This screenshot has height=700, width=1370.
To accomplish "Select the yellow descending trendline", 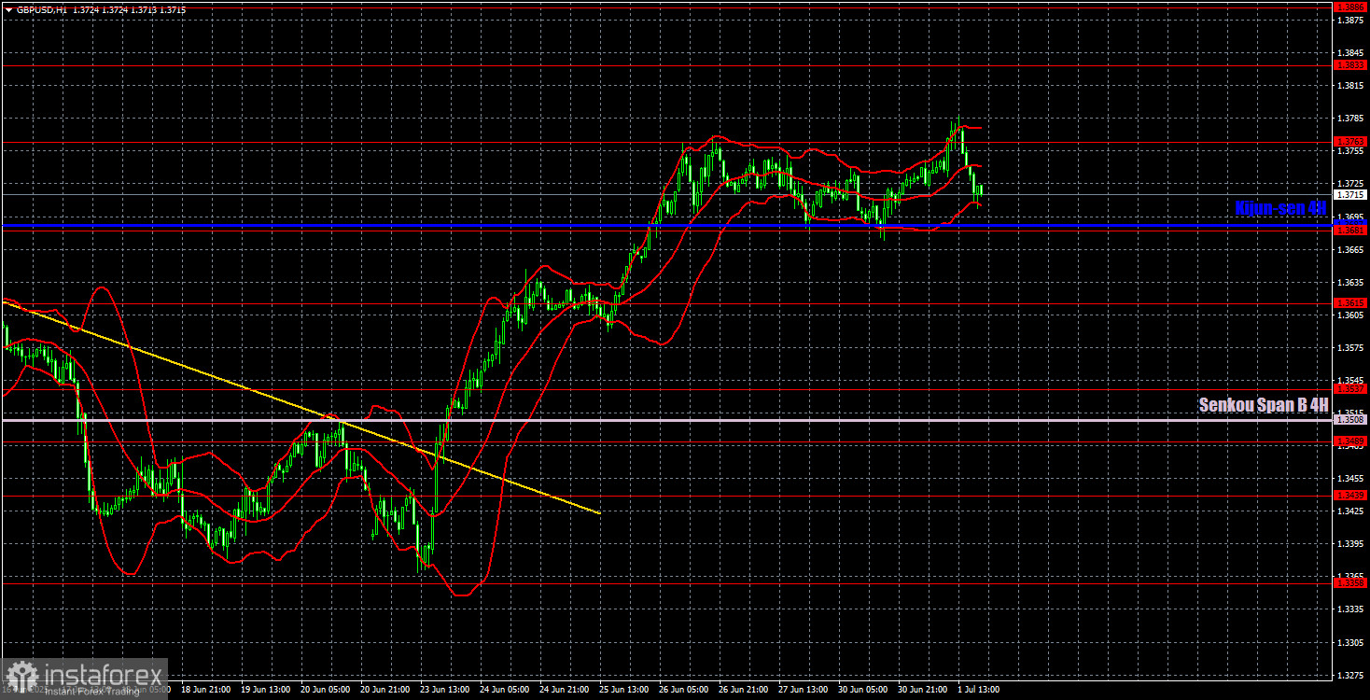I will [301, 407].
